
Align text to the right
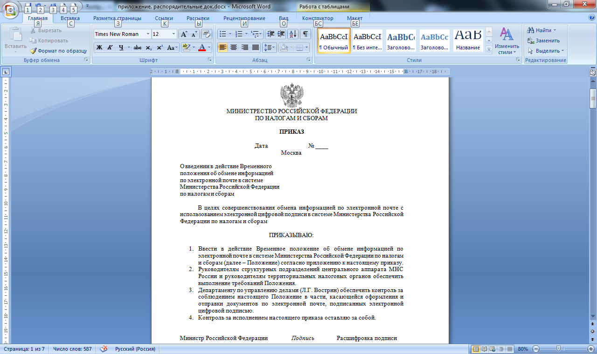coord(244,48)
